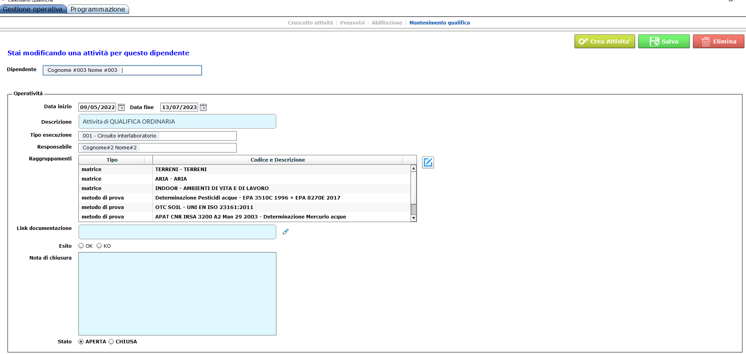Set Stato to APERTA

(x=81, y=342)
